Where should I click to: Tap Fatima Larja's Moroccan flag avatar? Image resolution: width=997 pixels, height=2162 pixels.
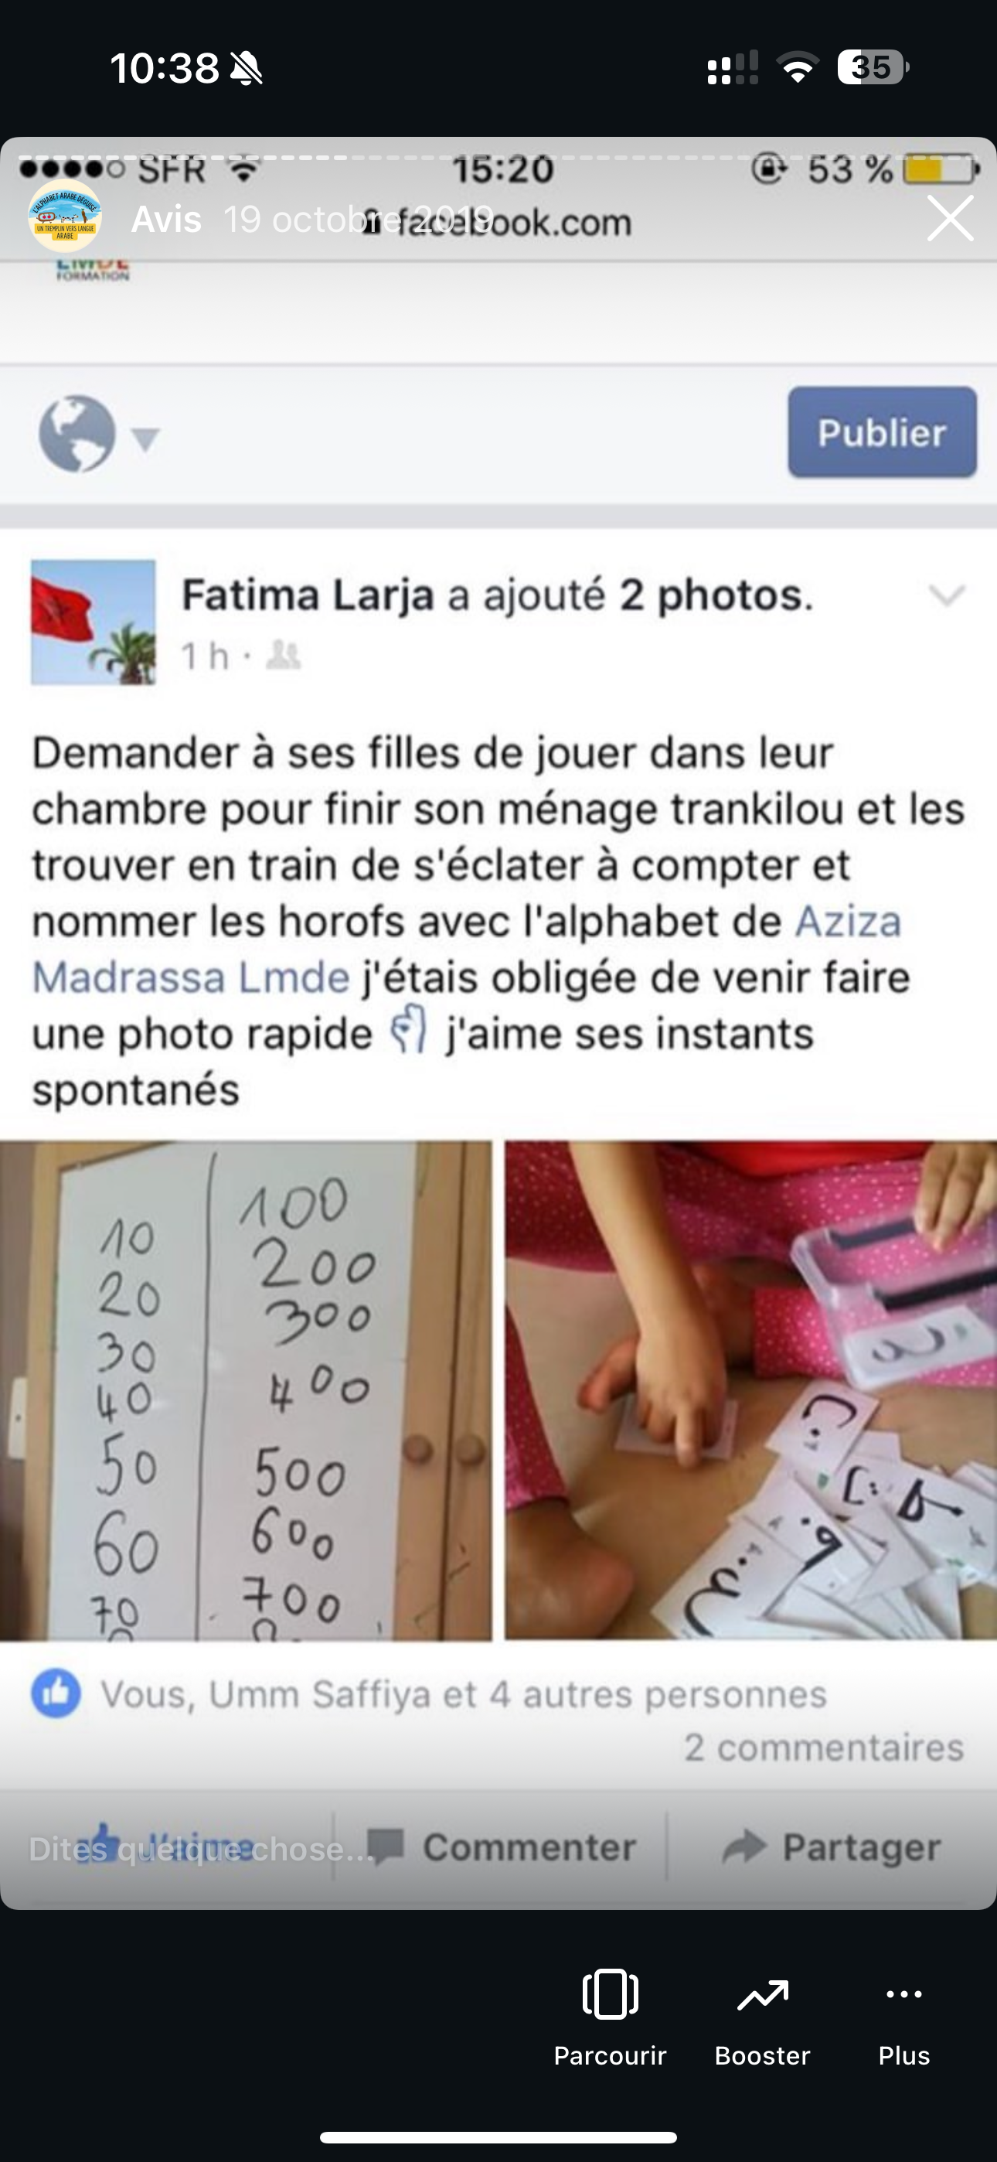click(x=94, y=622)
